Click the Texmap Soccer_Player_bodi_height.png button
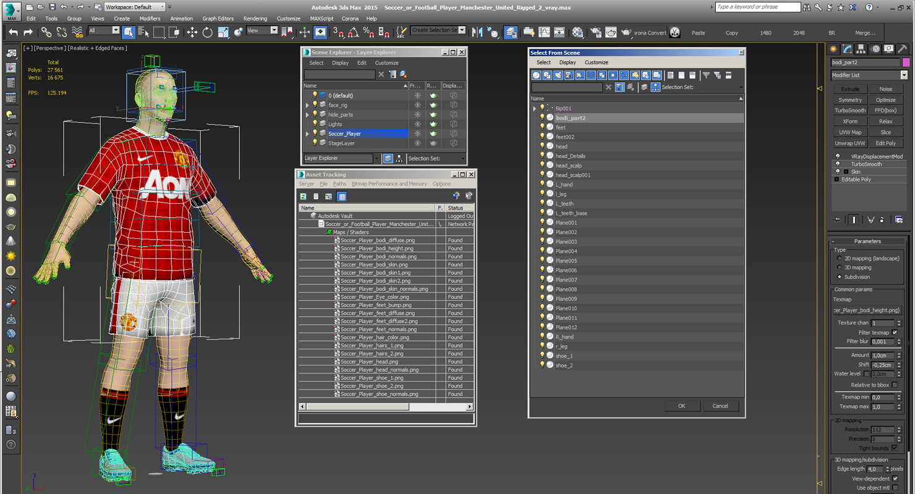Image resolution: width=915 pixels, height=494 pixels. click(x=867, y=311)
